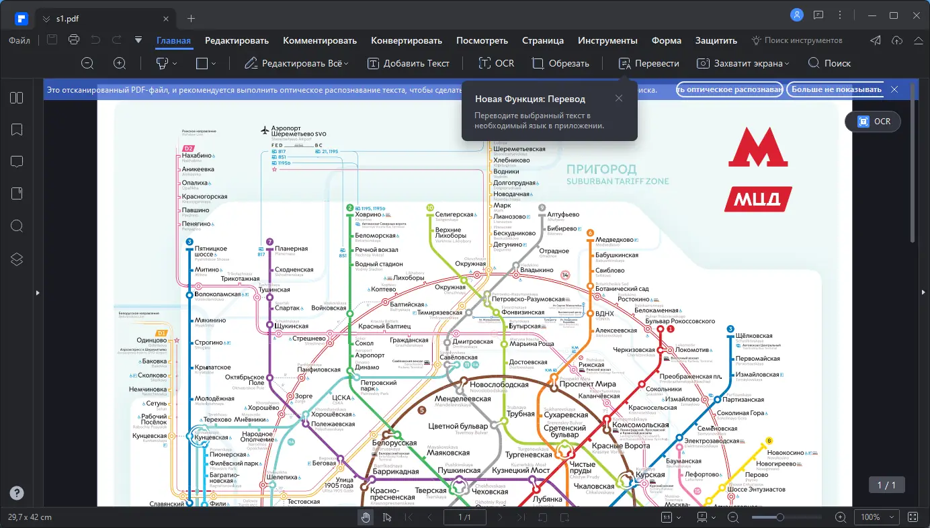Viewport: 930px width, 528px height.
Task: Switch to the Главная tab
Action: click(x=174, y=40)
